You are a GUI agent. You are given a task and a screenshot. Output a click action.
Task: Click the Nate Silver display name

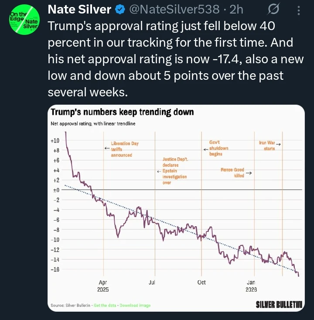[x=78, y=9]
